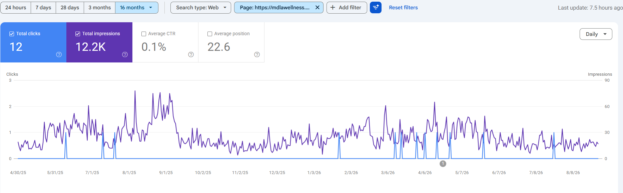Open help for the Average position metric
The image size is (623, 193).
(257, 54)
